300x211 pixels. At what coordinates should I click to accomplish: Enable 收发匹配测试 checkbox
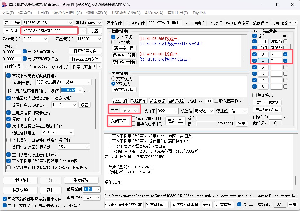click(216, 101)
